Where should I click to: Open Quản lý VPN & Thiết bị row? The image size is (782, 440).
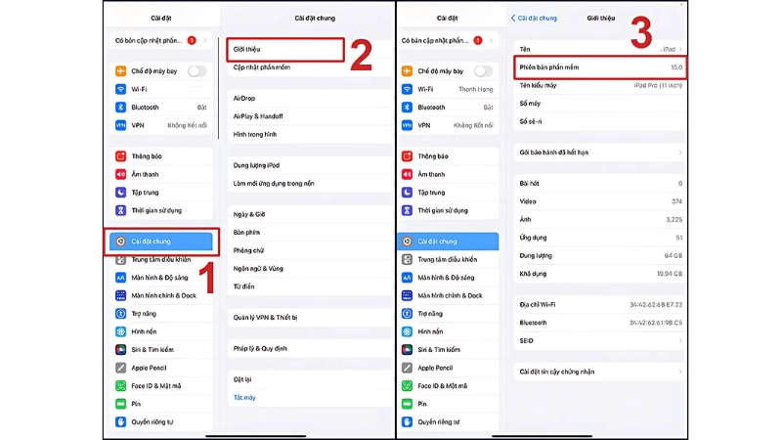pyautogui.click(x=309, y=317)
